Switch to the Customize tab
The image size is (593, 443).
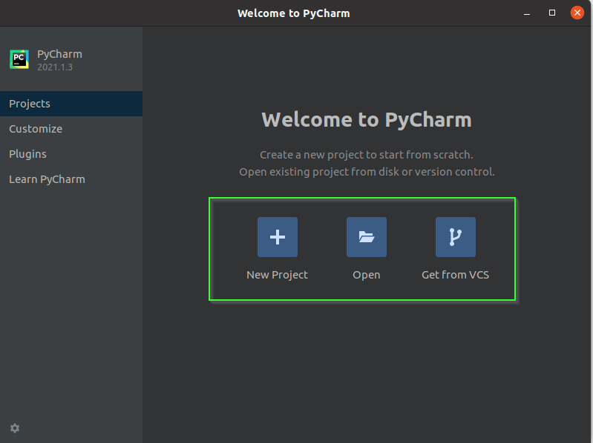[71, 129]
